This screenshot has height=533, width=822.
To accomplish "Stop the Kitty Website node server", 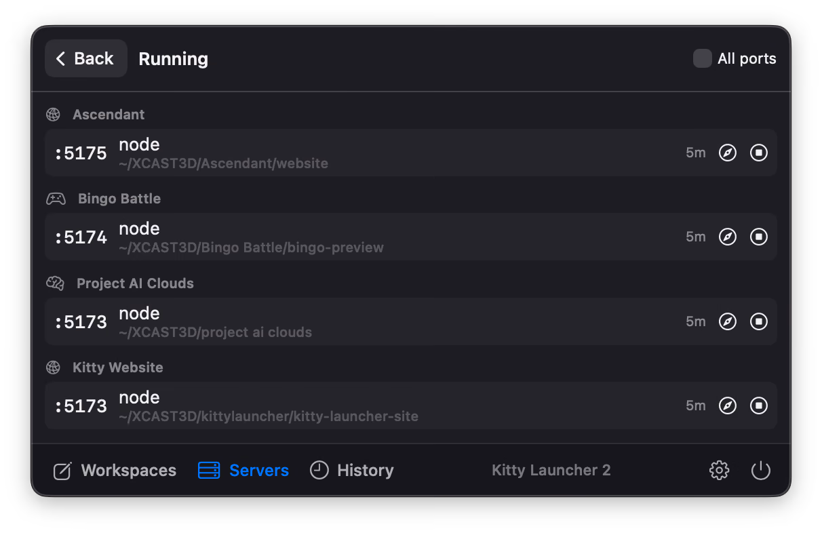I will click(x=759, y=406).
